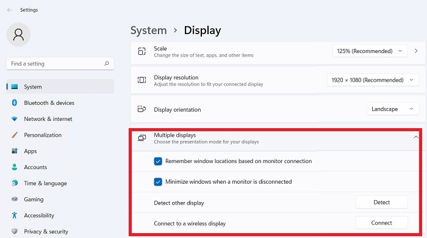Click the Display resolution icon
Image resolution: width=427 pixels, height=238 pixels.
pos(142,80)
